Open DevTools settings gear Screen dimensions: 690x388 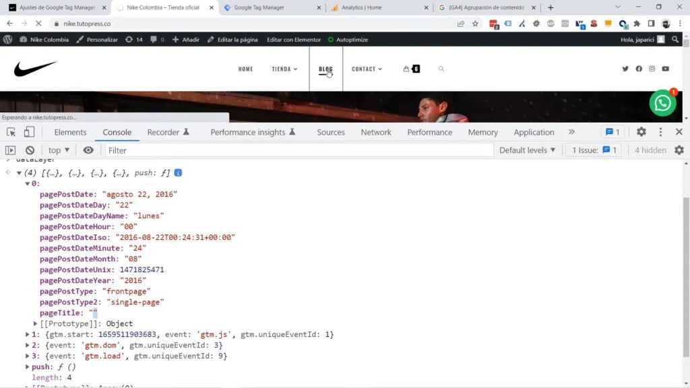pyautogui.click(x=641, y=132)
